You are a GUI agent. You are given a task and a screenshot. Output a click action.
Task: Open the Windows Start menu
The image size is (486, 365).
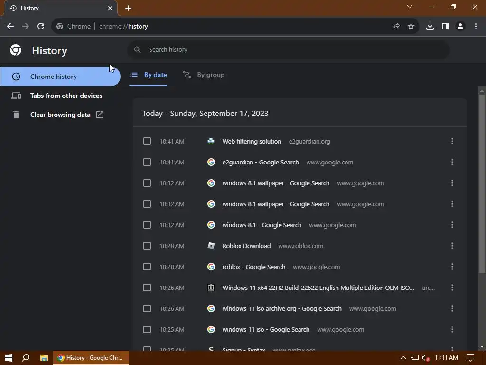tap(9, 358)
